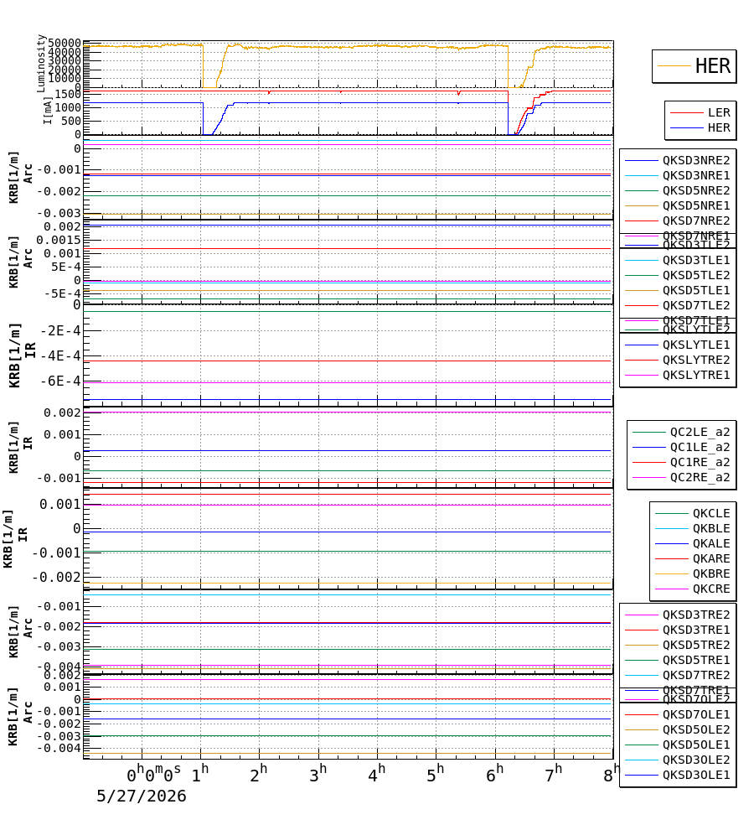Select legend entry QKSD7OLE1

click(x=695, y=715)
